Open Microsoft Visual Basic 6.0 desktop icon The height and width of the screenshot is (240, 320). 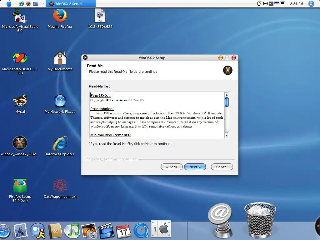click(20, 20)
